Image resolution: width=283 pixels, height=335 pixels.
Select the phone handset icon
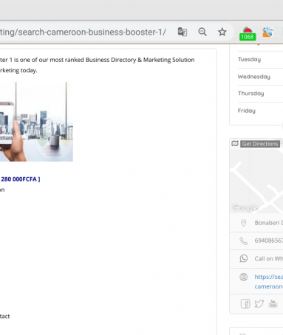click(244, 241)
